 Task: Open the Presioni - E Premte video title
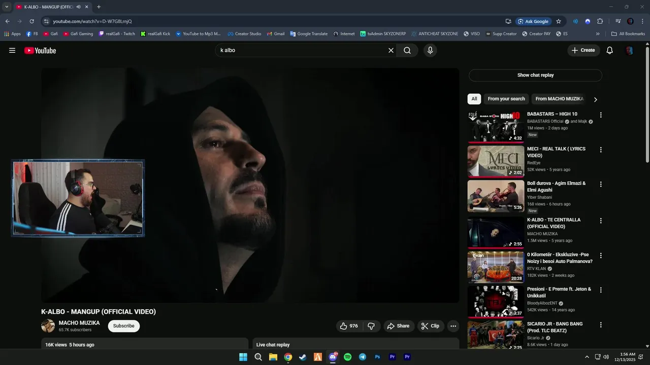click(x=559, y=293)
